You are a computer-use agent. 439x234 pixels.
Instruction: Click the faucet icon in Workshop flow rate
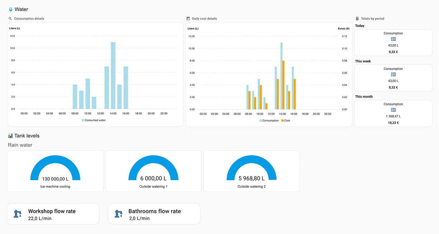pyautogui.click(x=18, y=214)
